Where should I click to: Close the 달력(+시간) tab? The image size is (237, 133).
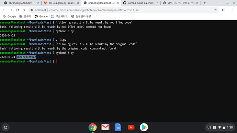[197, 3]
